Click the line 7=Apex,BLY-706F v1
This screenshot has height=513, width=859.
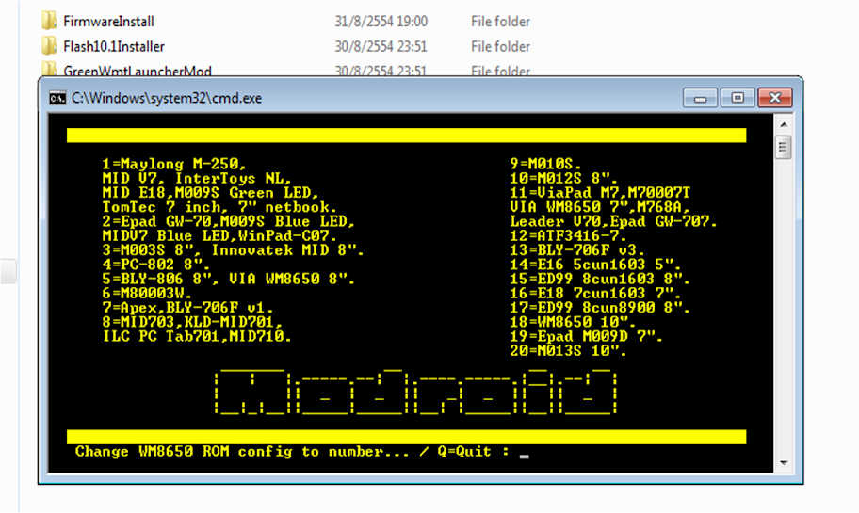(x=188, y=308)
